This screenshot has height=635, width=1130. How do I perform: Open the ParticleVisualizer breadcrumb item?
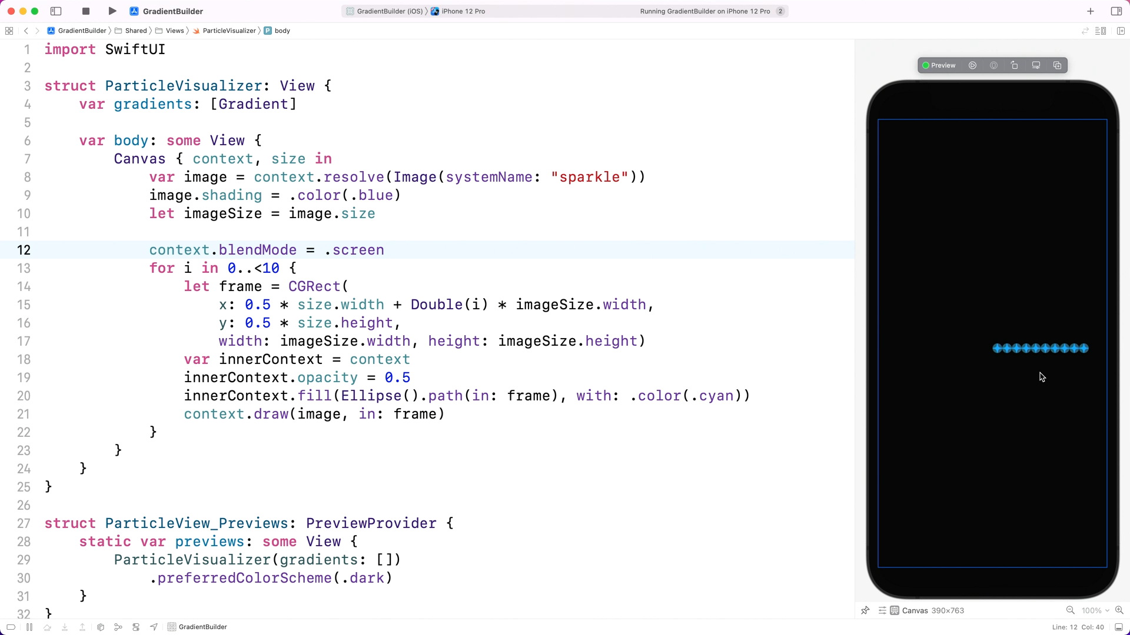click(x=229, y=31)
